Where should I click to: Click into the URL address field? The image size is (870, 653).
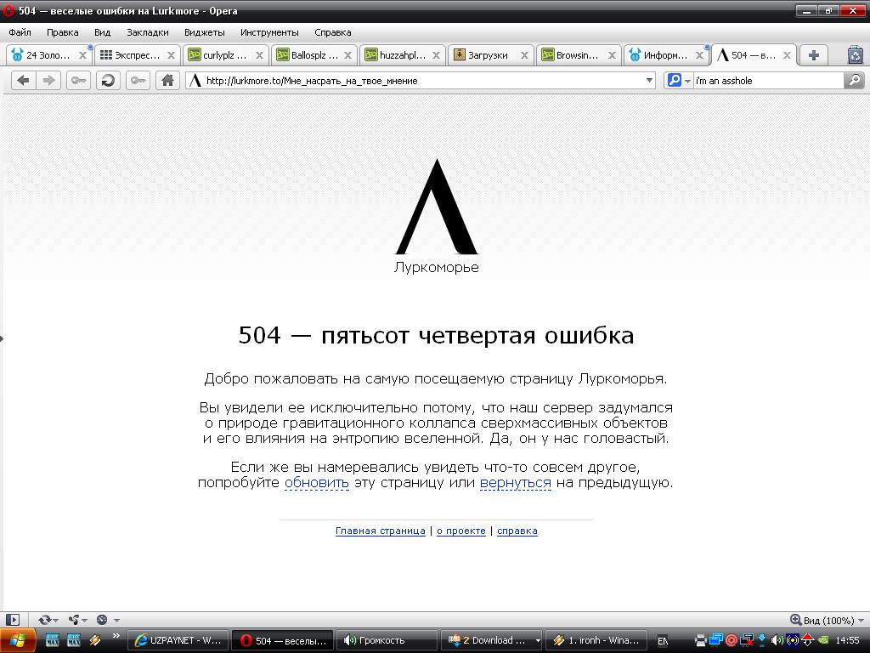[421, 81]
